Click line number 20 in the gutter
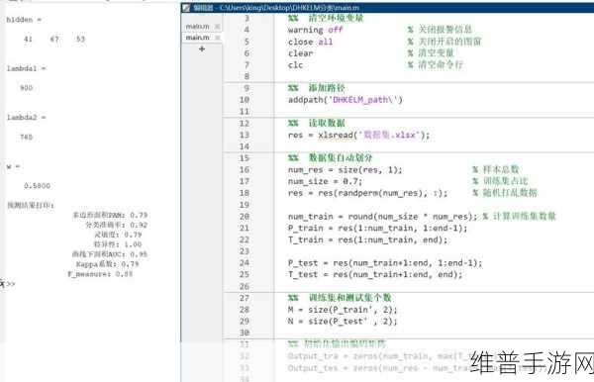The image size is (594, 382). 245,217
